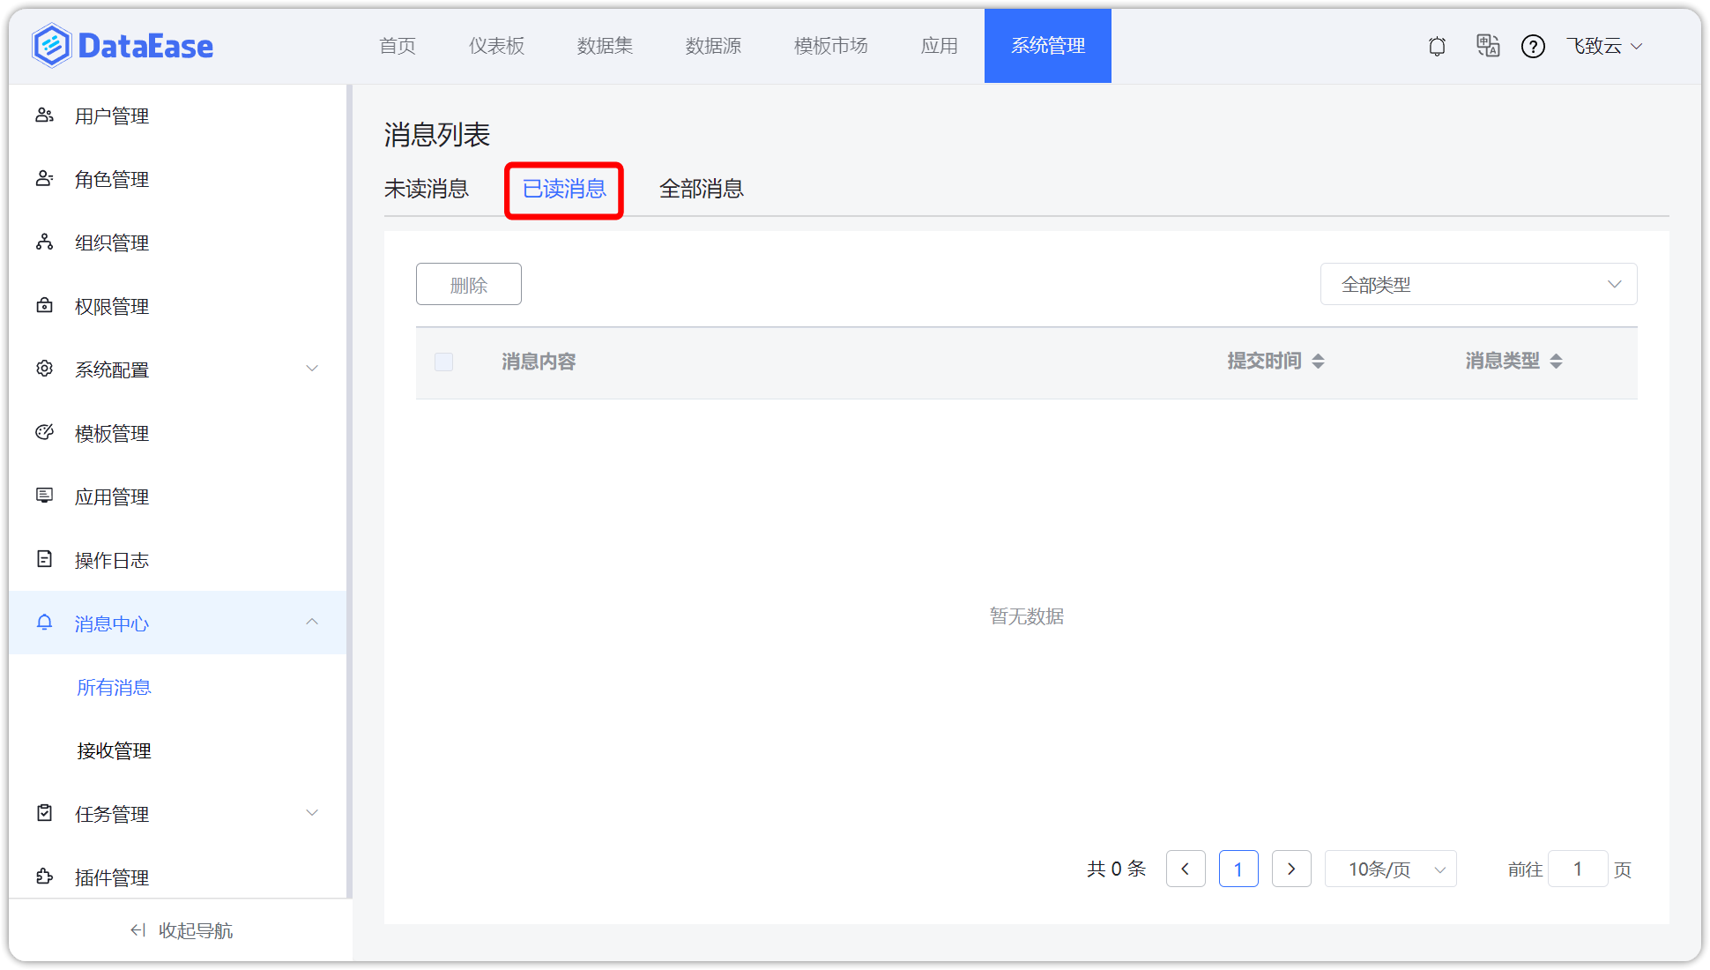Click the collapse navigation arrow icon
Image resolution: width=1710 pixels, height=970 pixels.
click(x=138, y=930)
